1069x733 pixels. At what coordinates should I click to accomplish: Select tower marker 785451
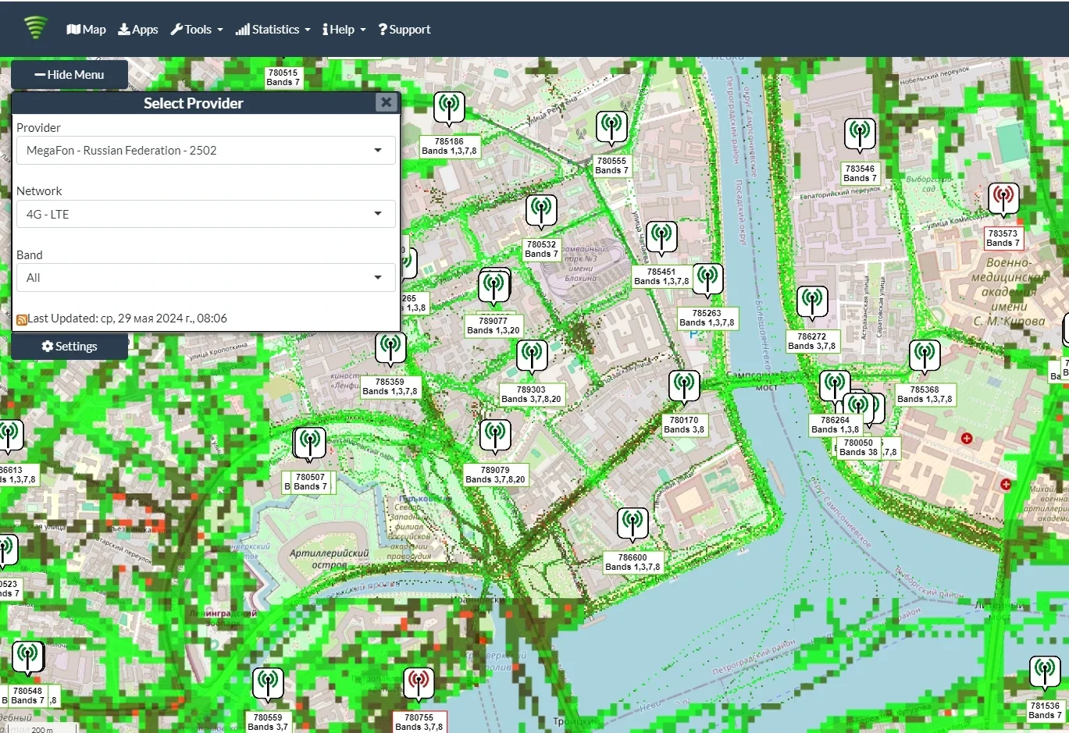click(x=661, y=238)
